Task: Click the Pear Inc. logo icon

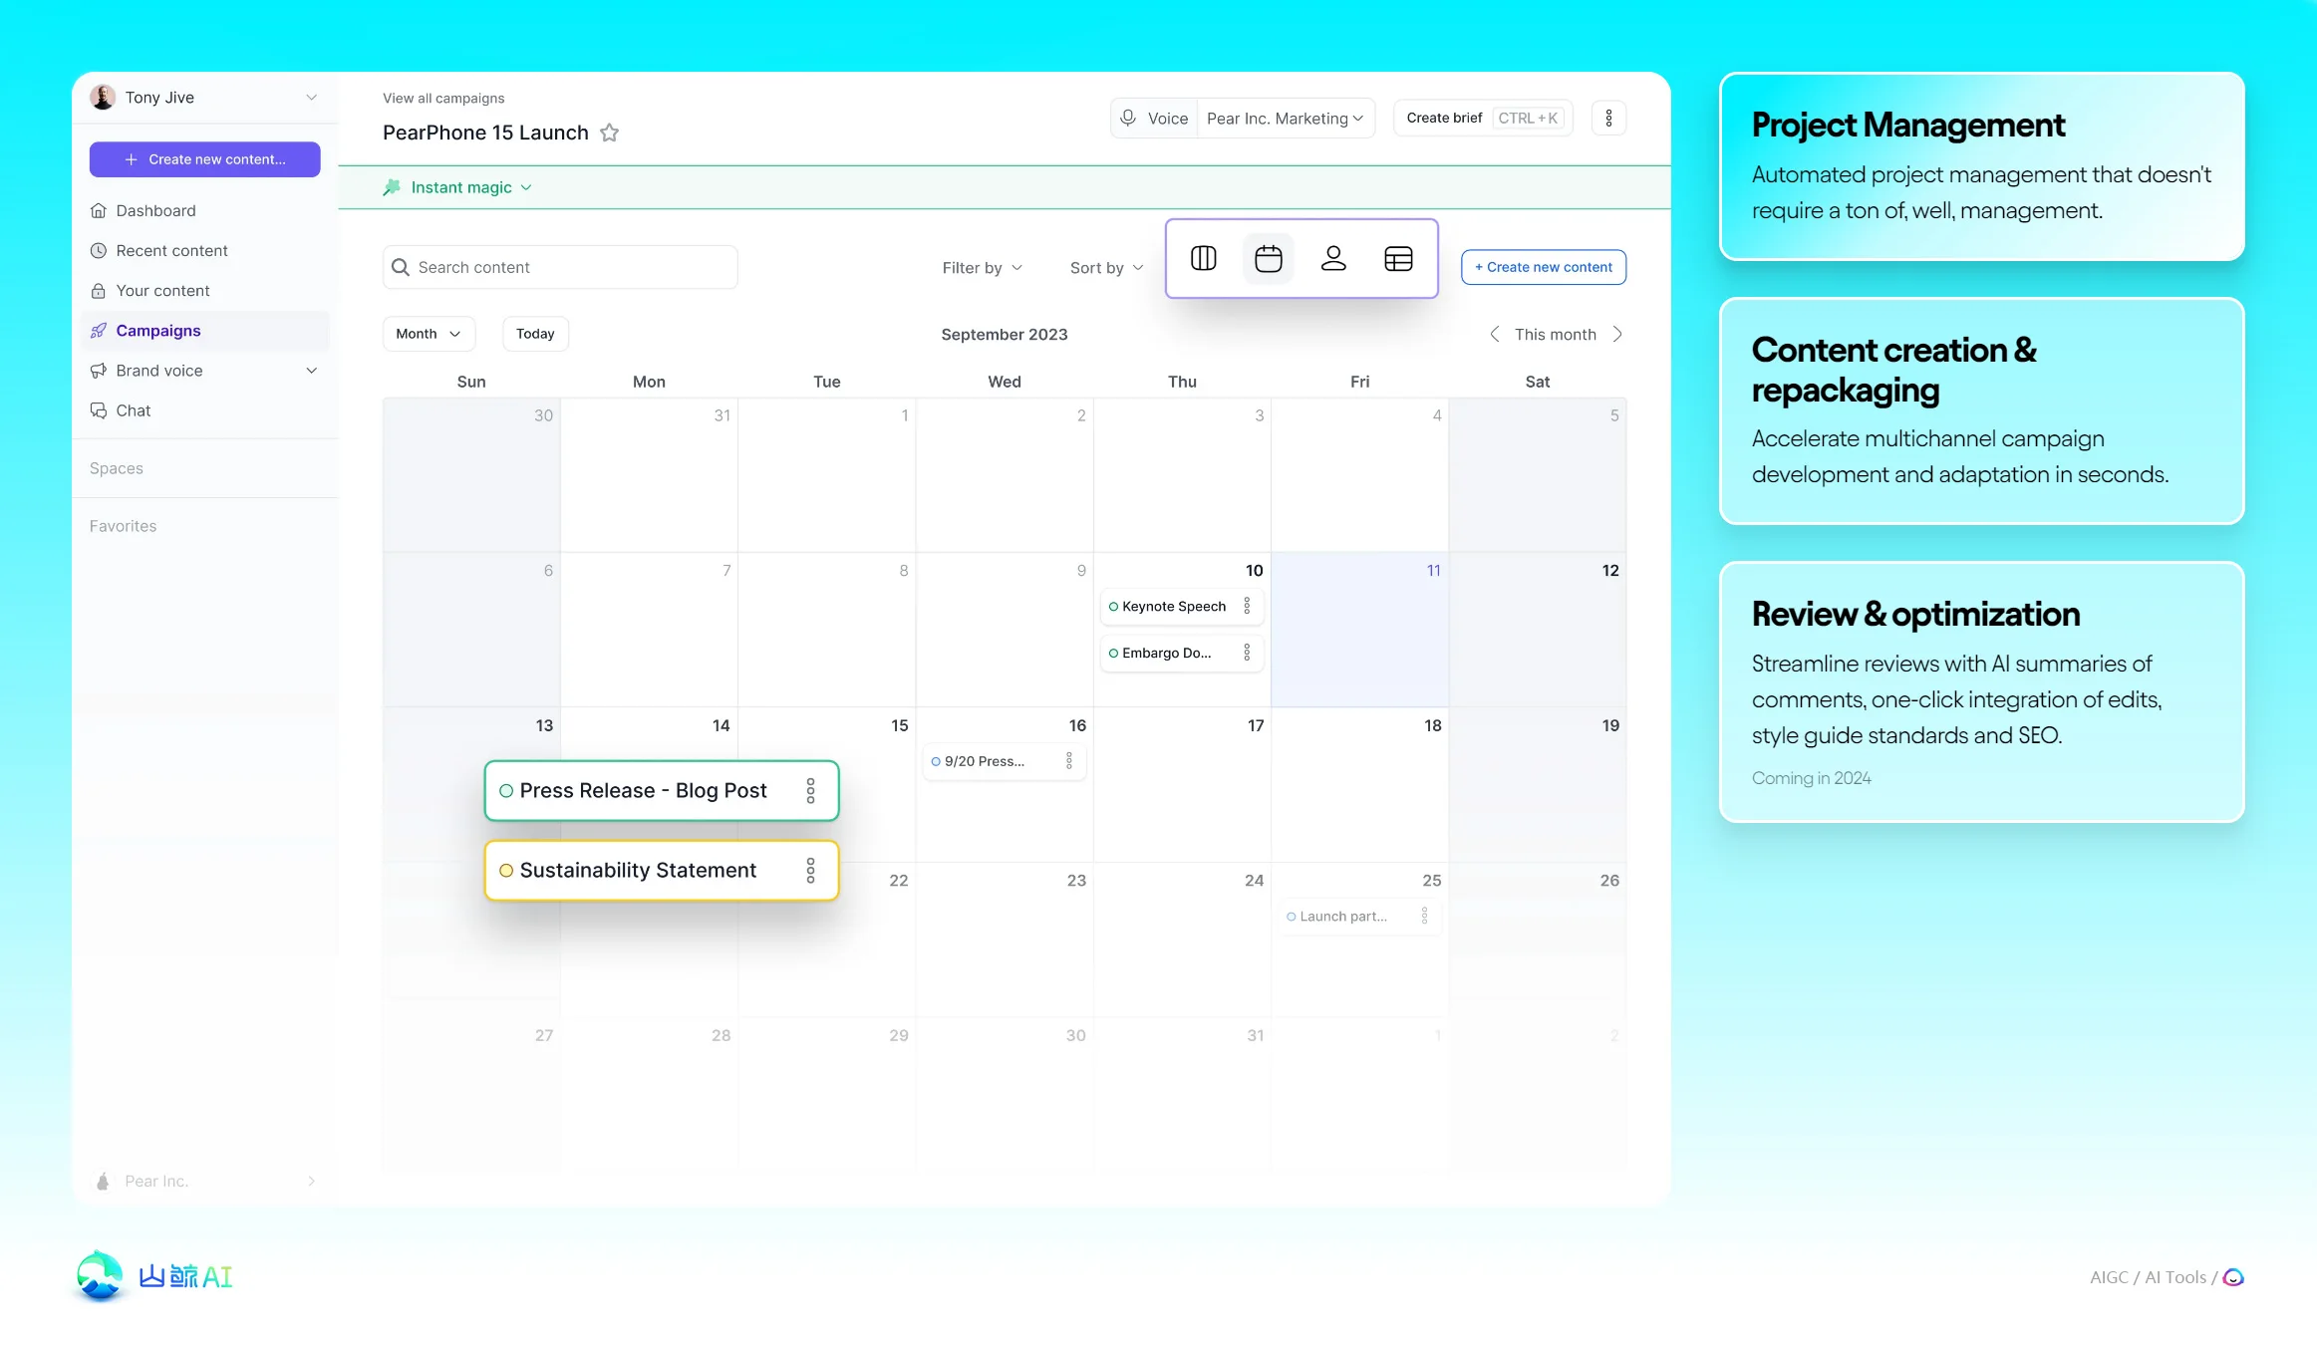Action: [103, 1182]
